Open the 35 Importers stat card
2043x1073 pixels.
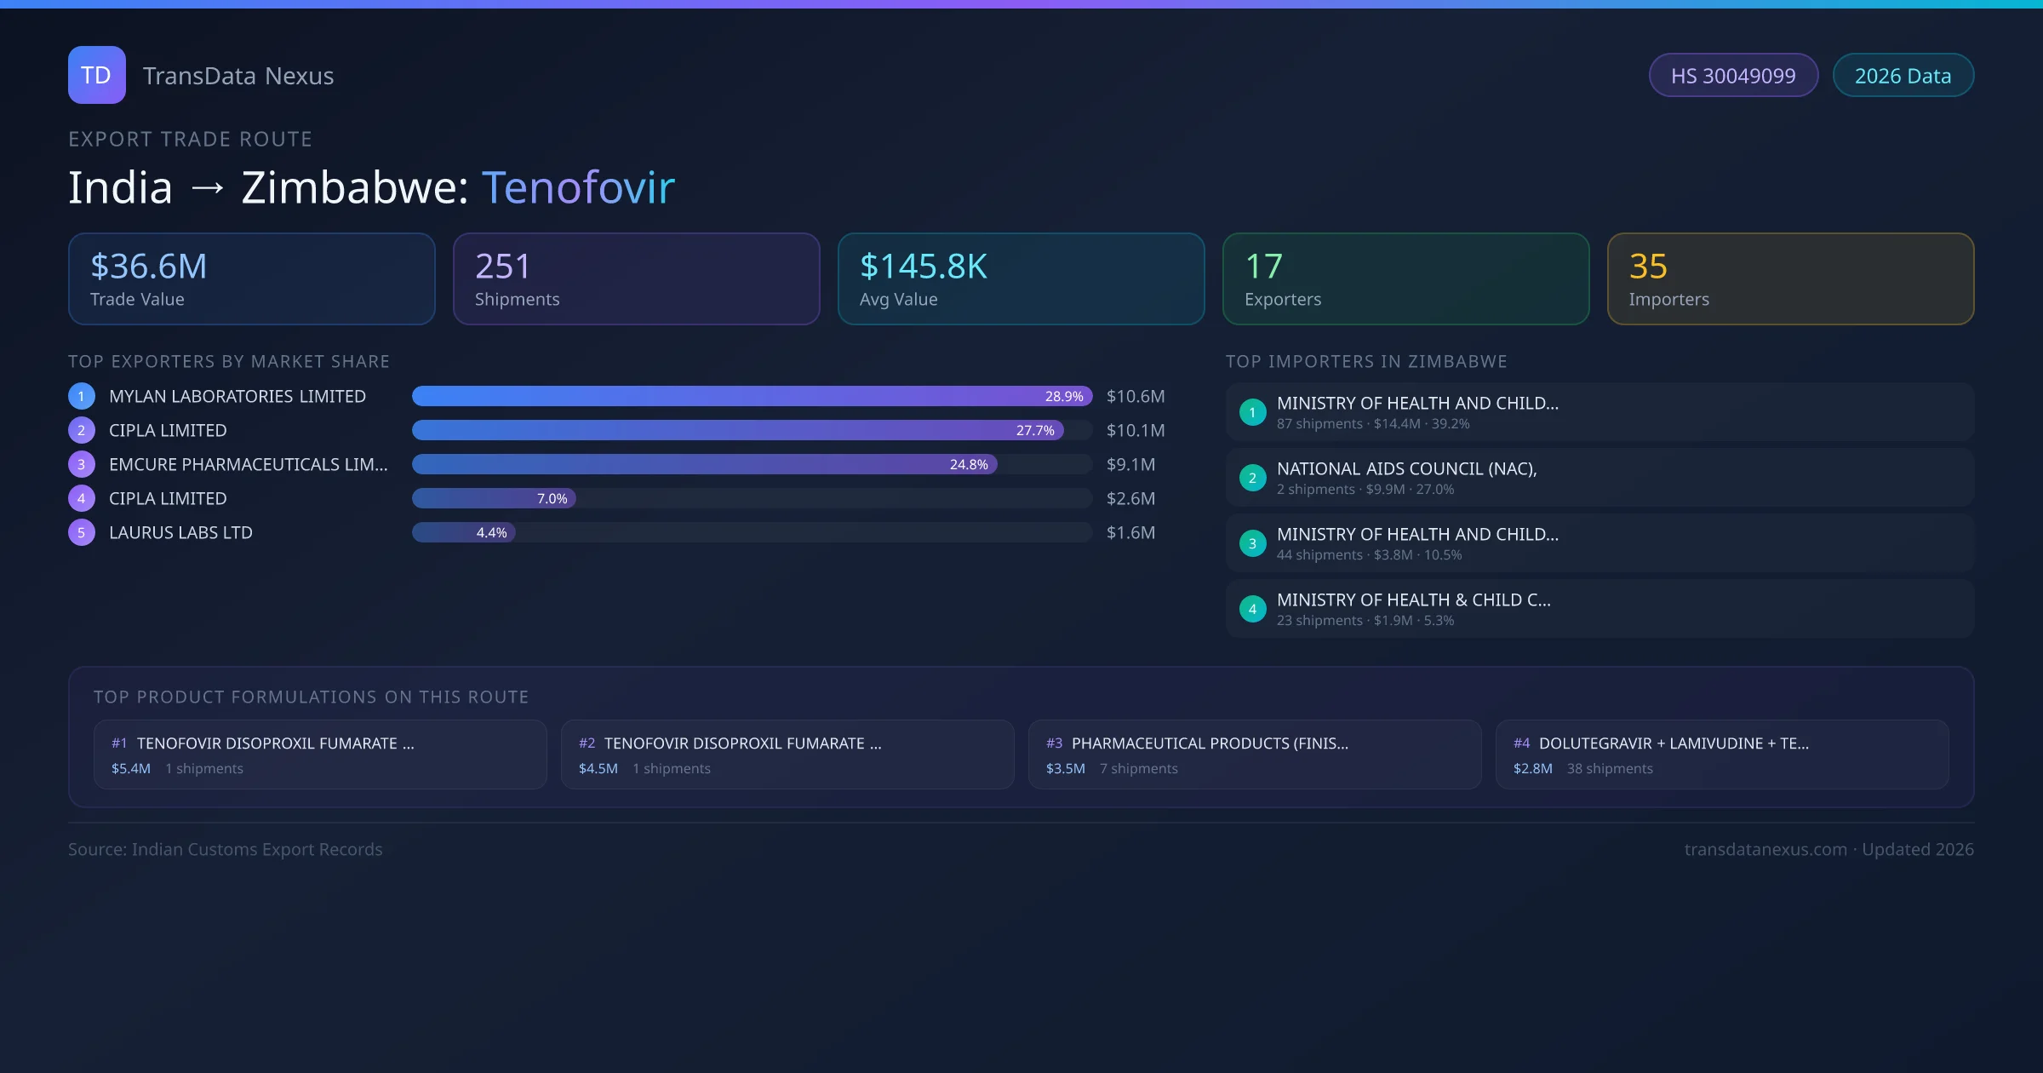click(x=1790, y=278)
